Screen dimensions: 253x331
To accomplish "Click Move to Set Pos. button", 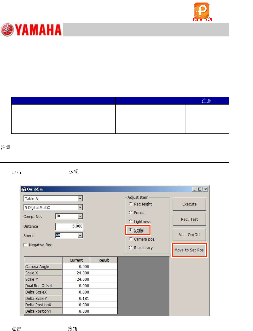I will click(189, 250).
